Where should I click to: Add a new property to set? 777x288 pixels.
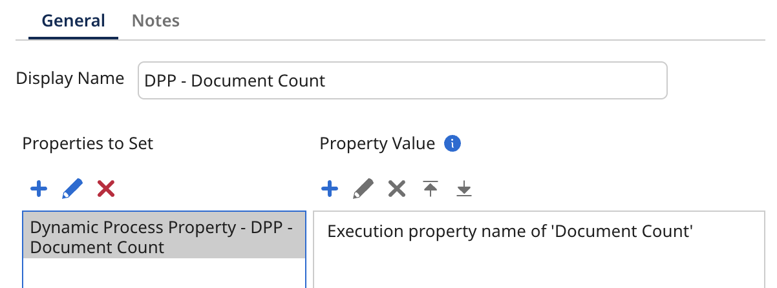[x=39, y=189]
